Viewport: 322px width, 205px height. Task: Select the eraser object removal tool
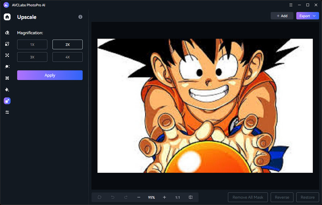[7, 33]
